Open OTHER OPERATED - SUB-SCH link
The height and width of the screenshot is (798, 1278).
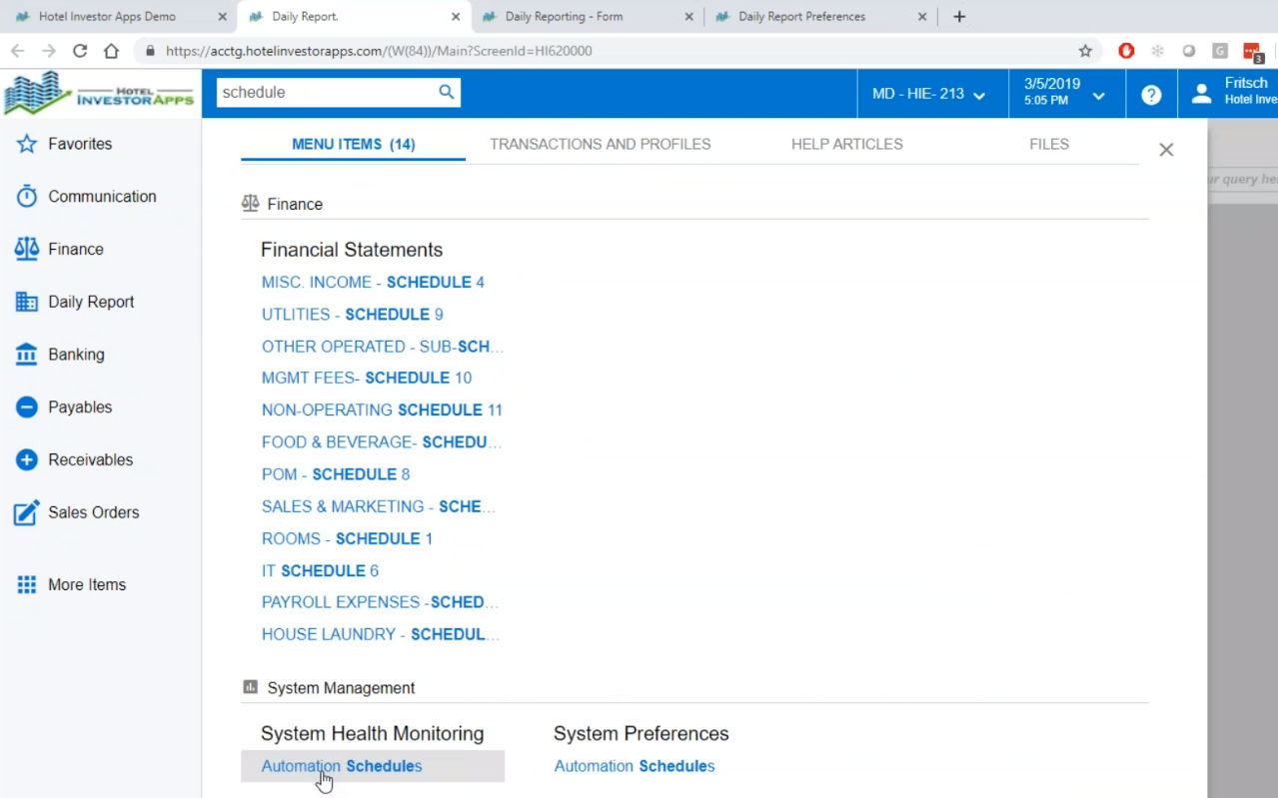tap(383, 347)
